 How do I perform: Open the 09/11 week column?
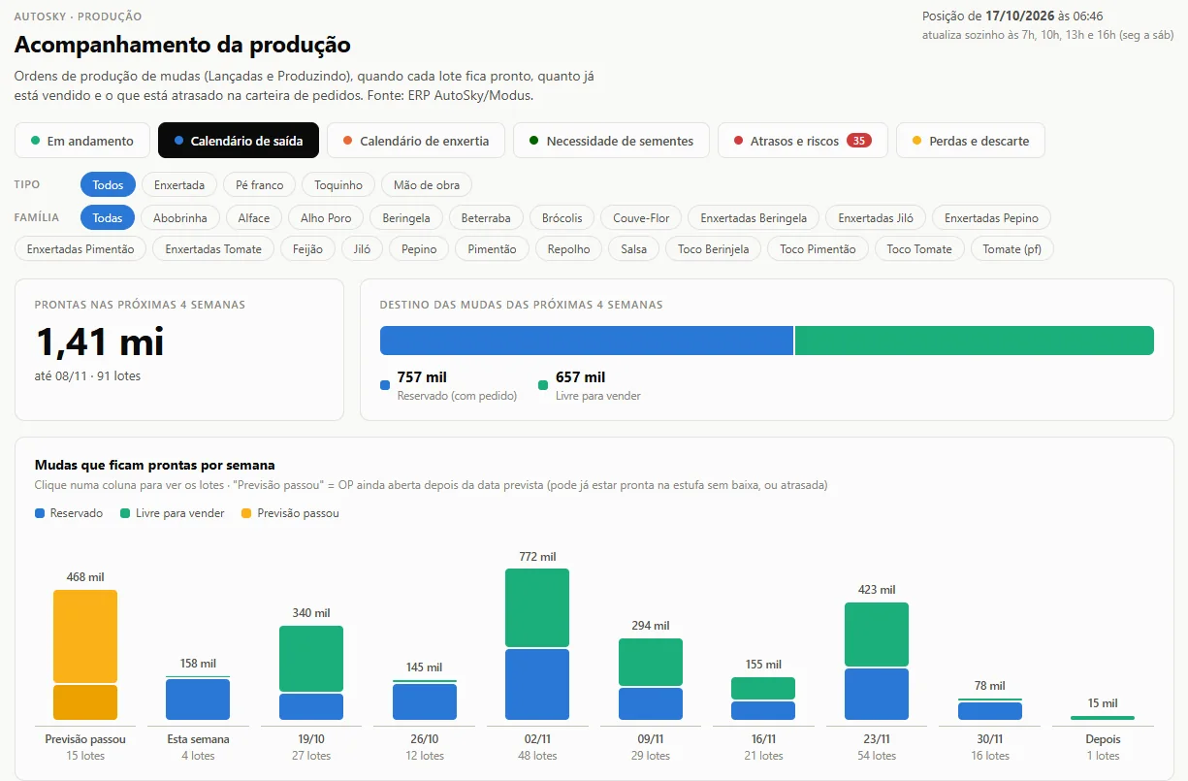point(651,679)
